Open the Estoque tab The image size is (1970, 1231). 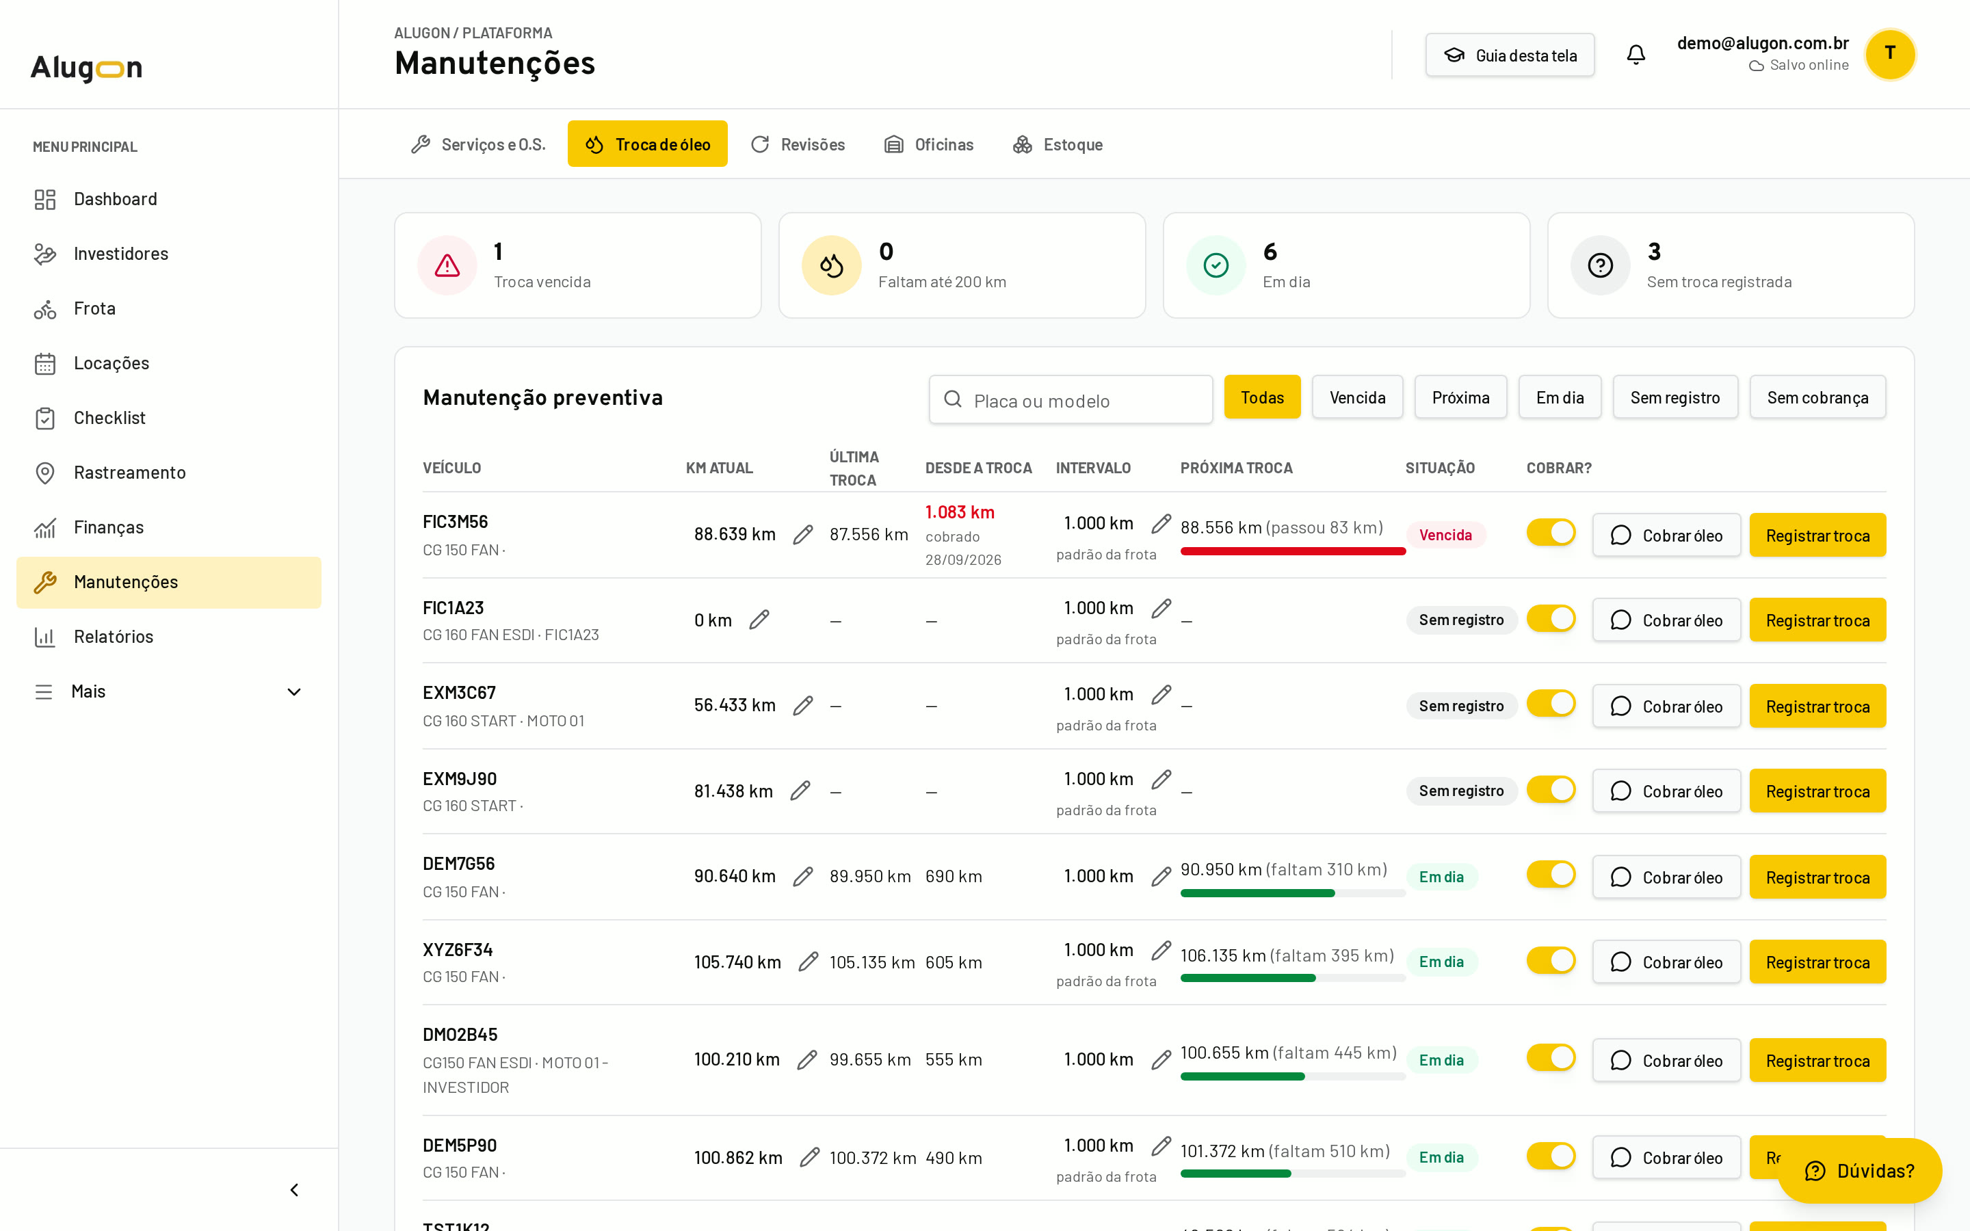1058,144
